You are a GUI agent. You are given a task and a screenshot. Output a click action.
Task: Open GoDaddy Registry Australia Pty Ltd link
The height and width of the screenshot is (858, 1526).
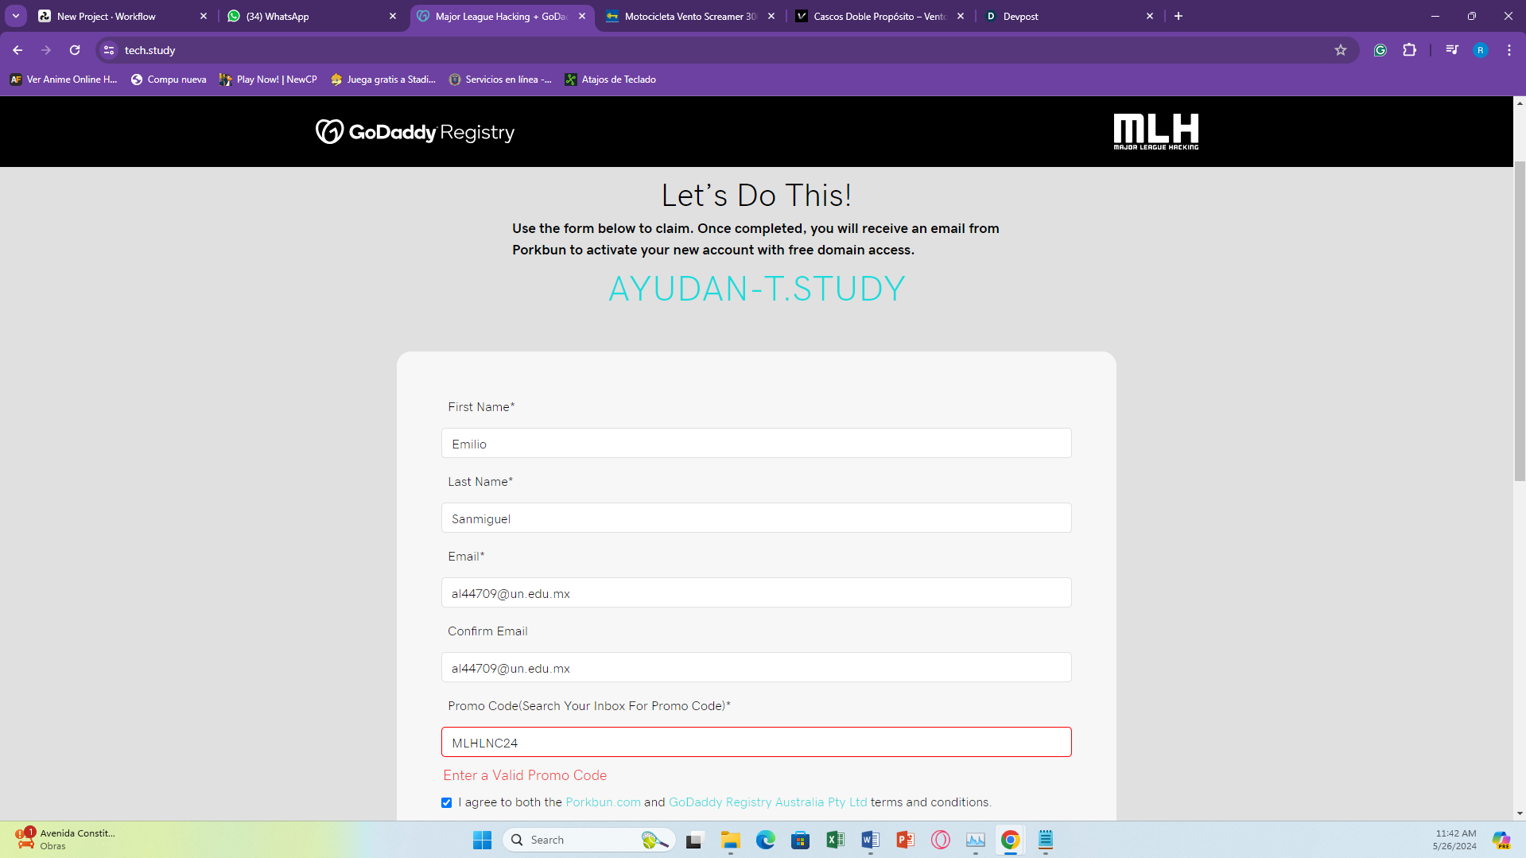(767, 802)
